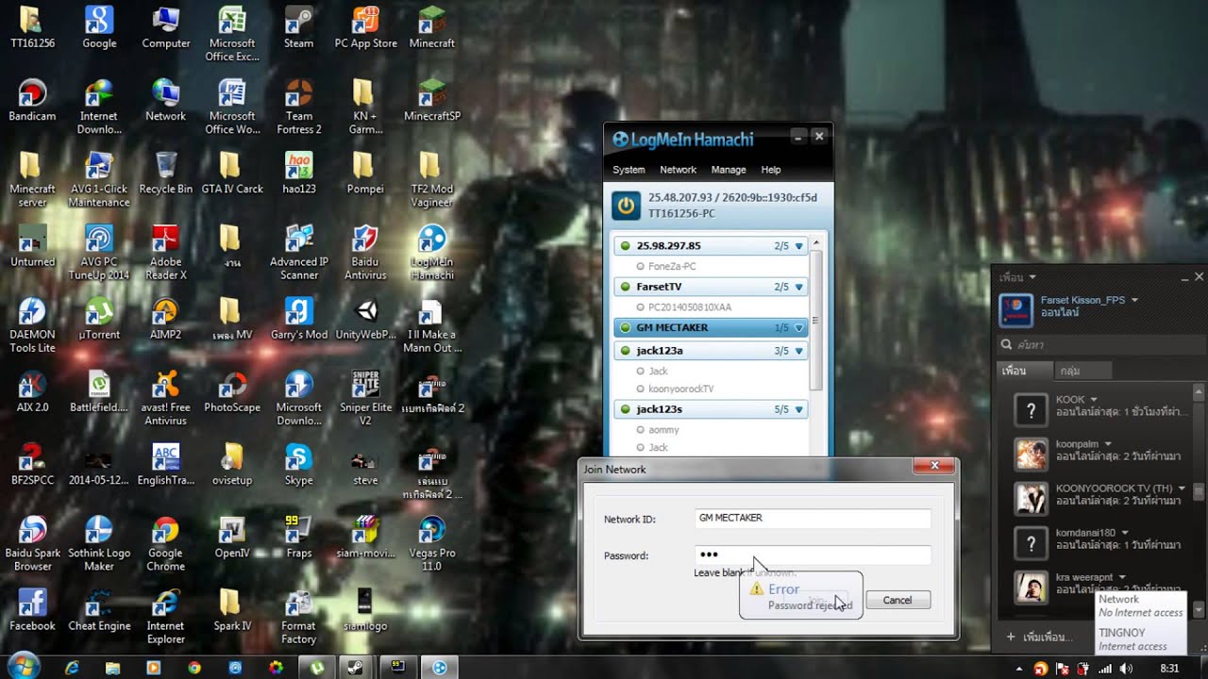This screenshot has width=1208, height=679.
Task: Click koonpalm's avatar in Steam friends
Action: click(1031, 454)
